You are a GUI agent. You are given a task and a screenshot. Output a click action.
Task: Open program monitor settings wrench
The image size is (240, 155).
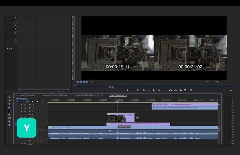[217, 82]
